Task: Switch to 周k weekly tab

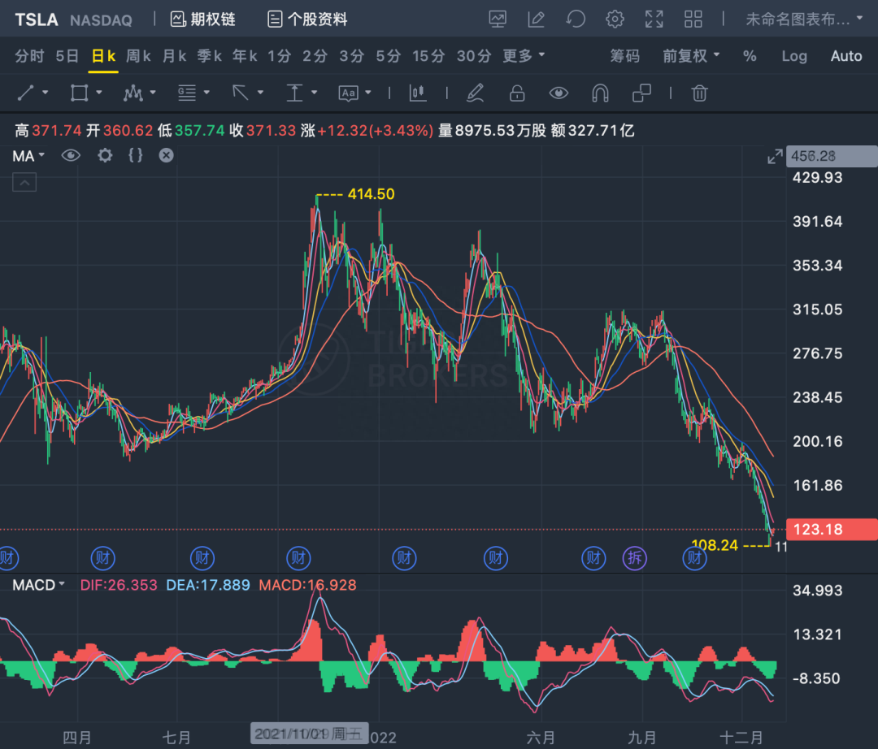Action: [138, 56]
